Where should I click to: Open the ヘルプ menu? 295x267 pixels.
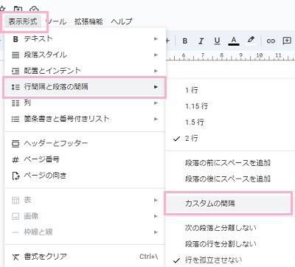pyautogui.click(x=122, y=21)
